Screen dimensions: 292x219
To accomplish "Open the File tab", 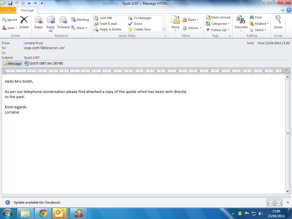I will pyautogui.click(x=8, y=10).
